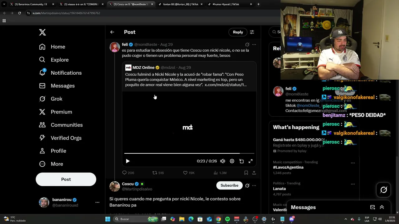399x224 pixels.
Task: Open Grok icon on Coscu's post
Action: pyautogui.click(x=247, y=185)
